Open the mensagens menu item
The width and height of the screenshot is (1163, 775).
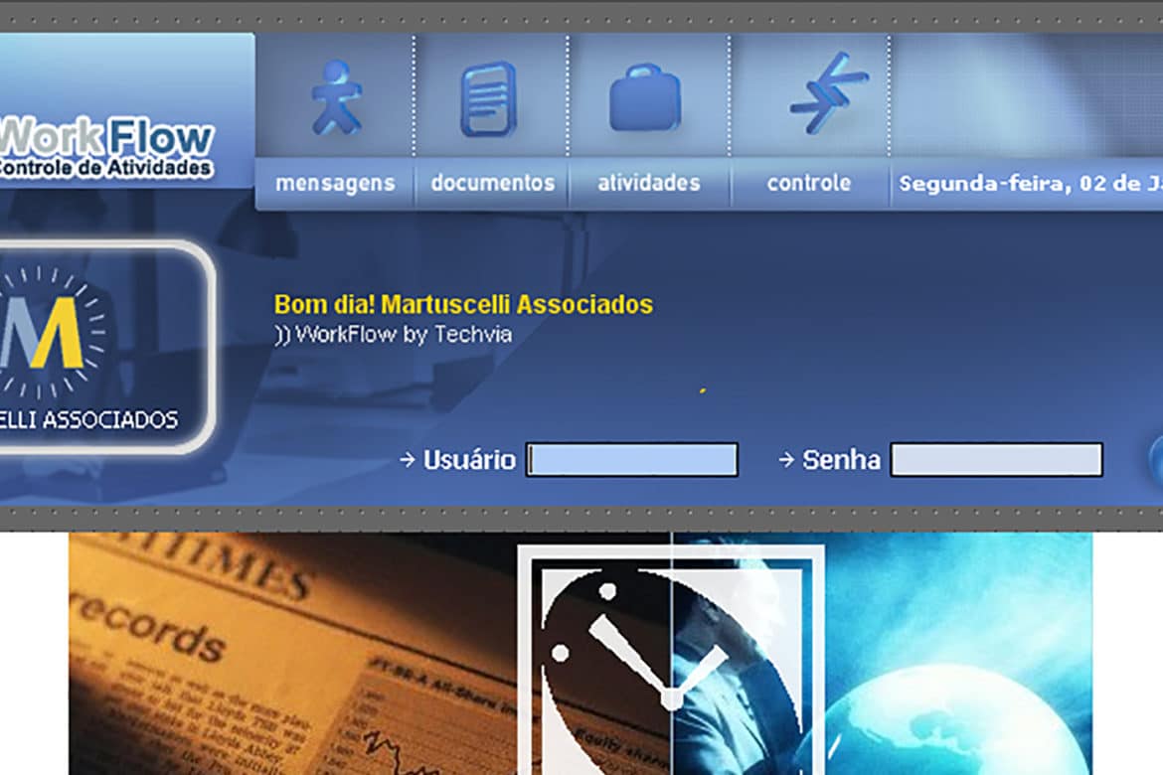335,183
